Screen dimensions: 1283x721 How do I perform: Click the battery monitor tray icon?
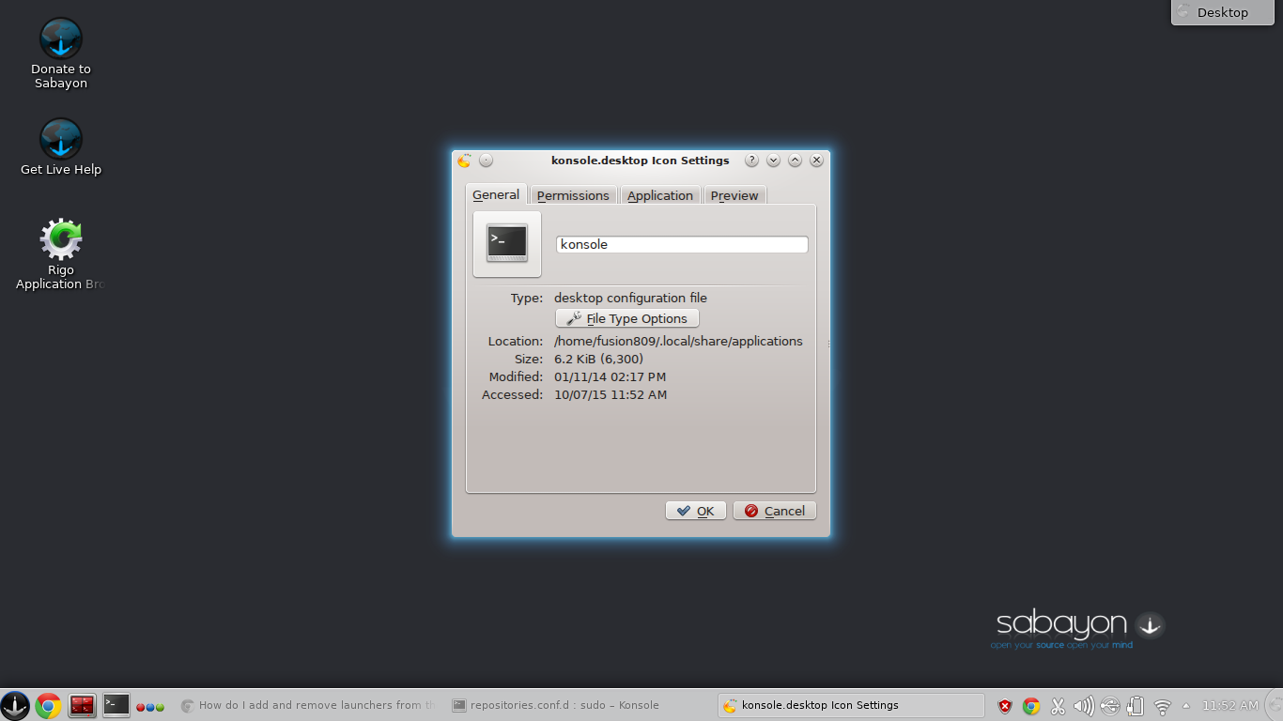point(1136,706)
